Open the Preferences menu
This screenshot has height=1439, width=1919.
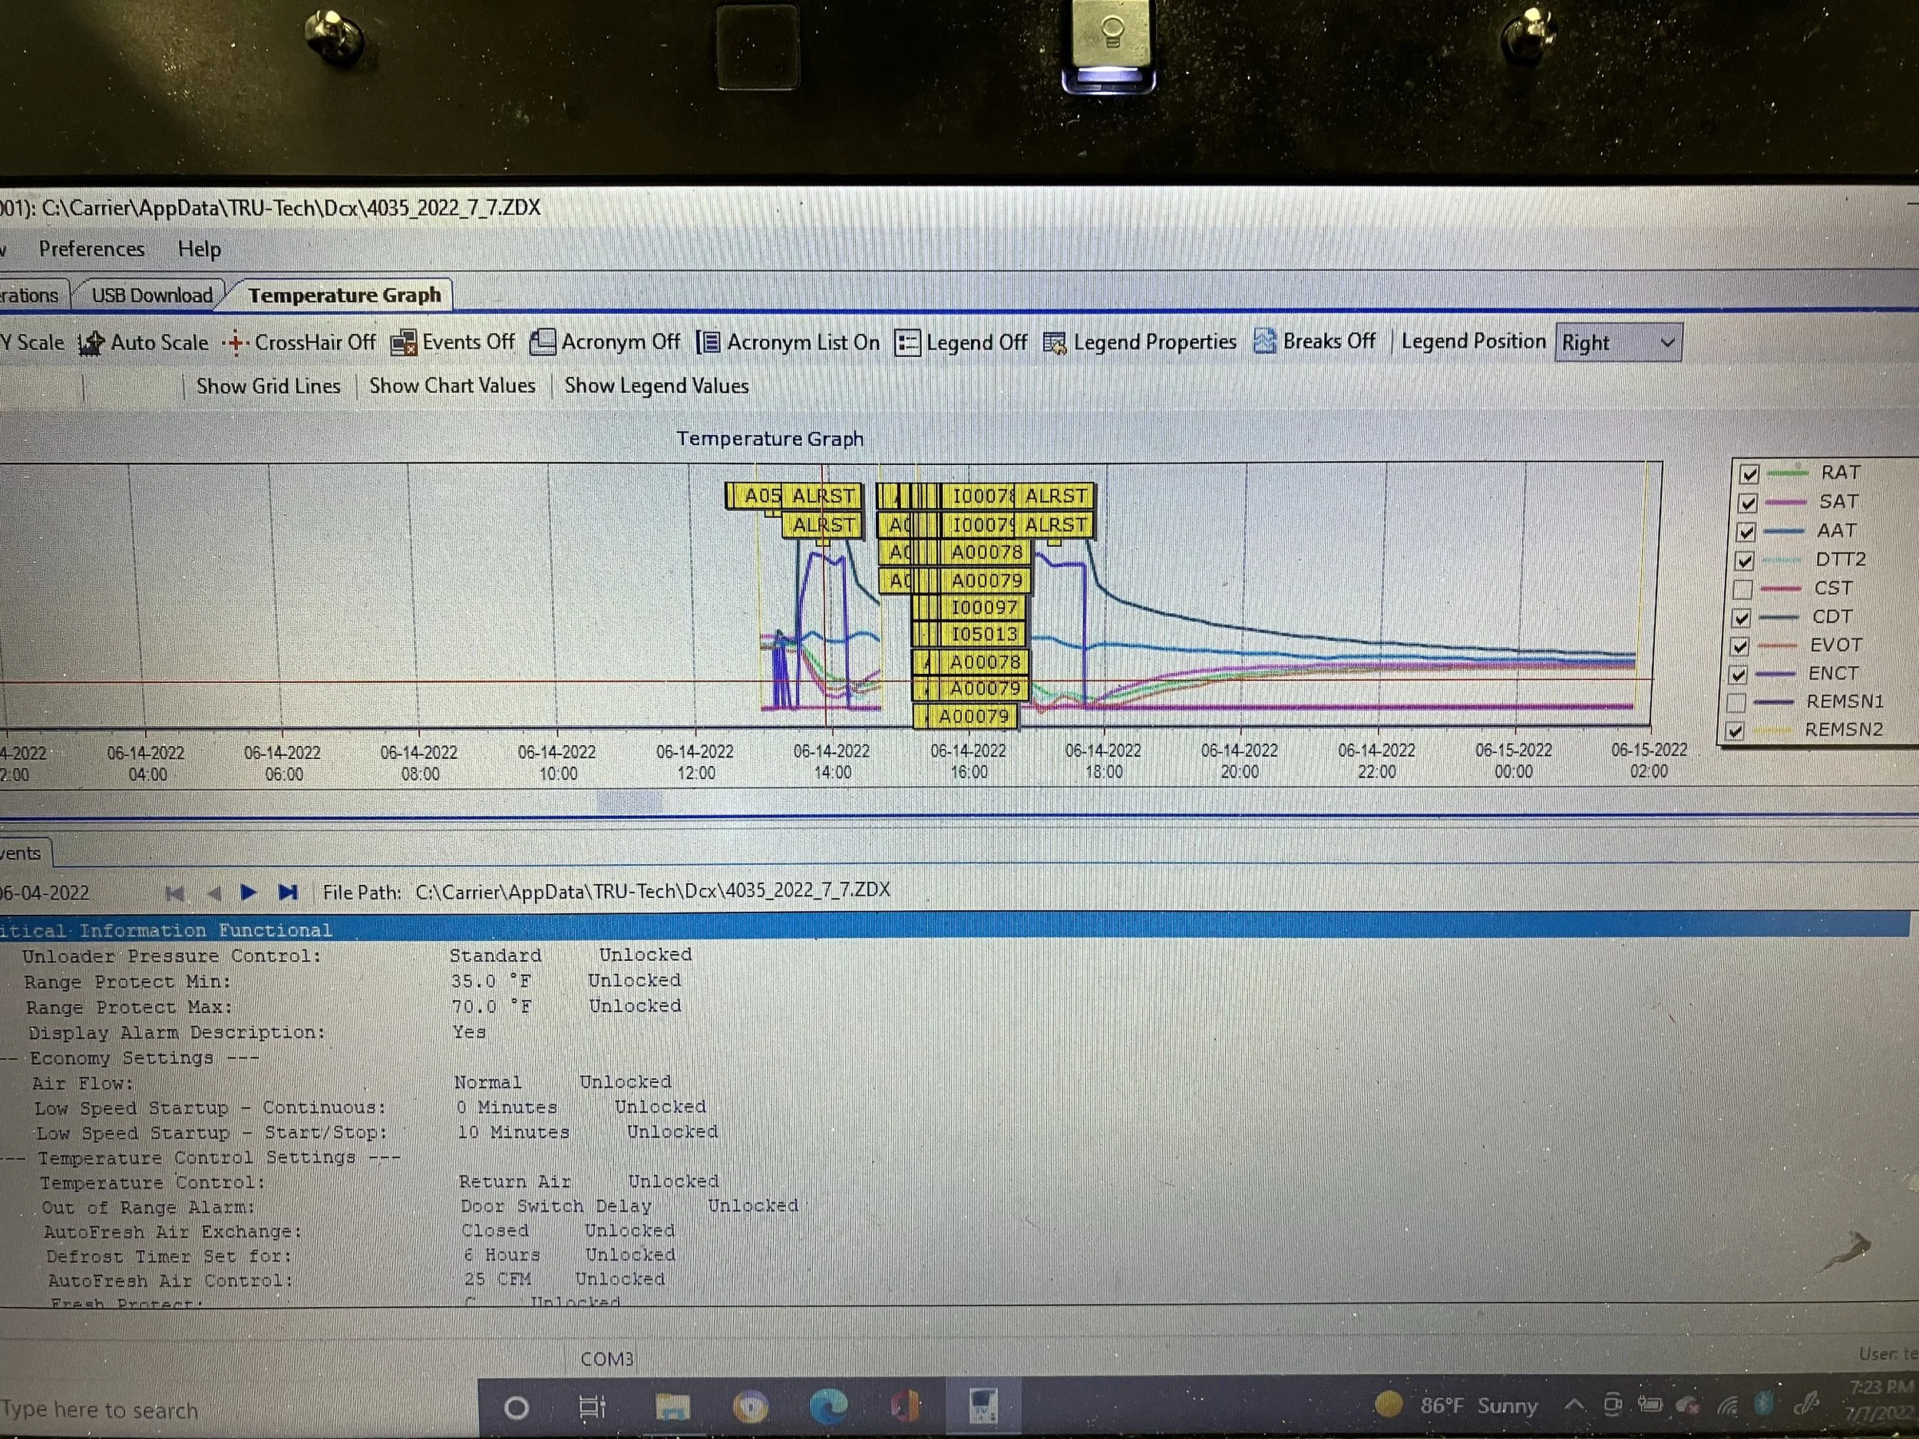pyautogui.click(x=92, y=249)
